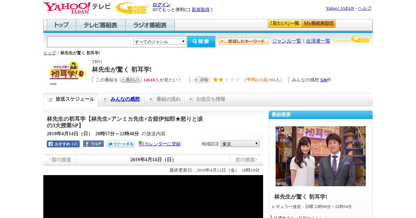Image resolution: width=416 pixels, height=218 pixels.
Task: Click the program photo in 番組概要
Action: tap(321, 156)
